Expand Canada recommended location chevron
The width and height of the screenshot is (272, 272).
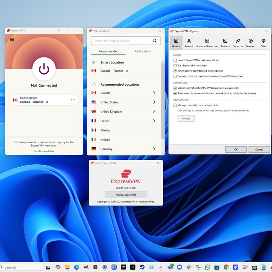click(154, 93)
